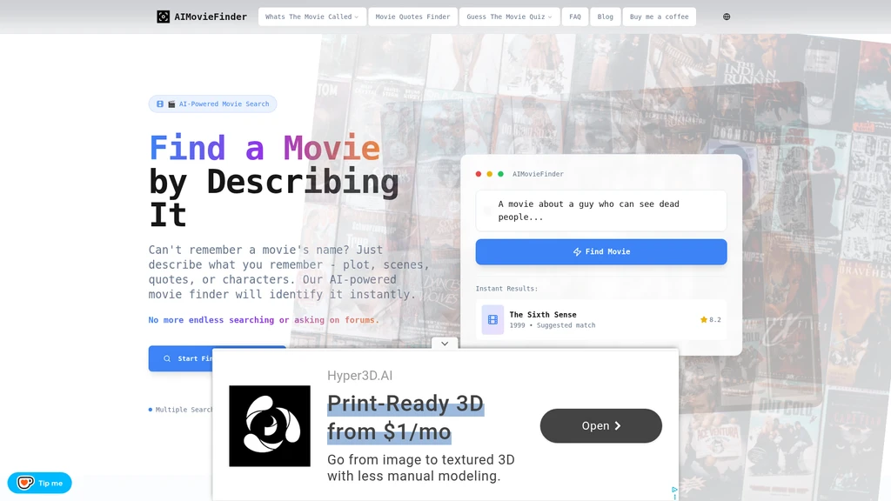
Task: Open the language globe icon
Action: (727, 17)
